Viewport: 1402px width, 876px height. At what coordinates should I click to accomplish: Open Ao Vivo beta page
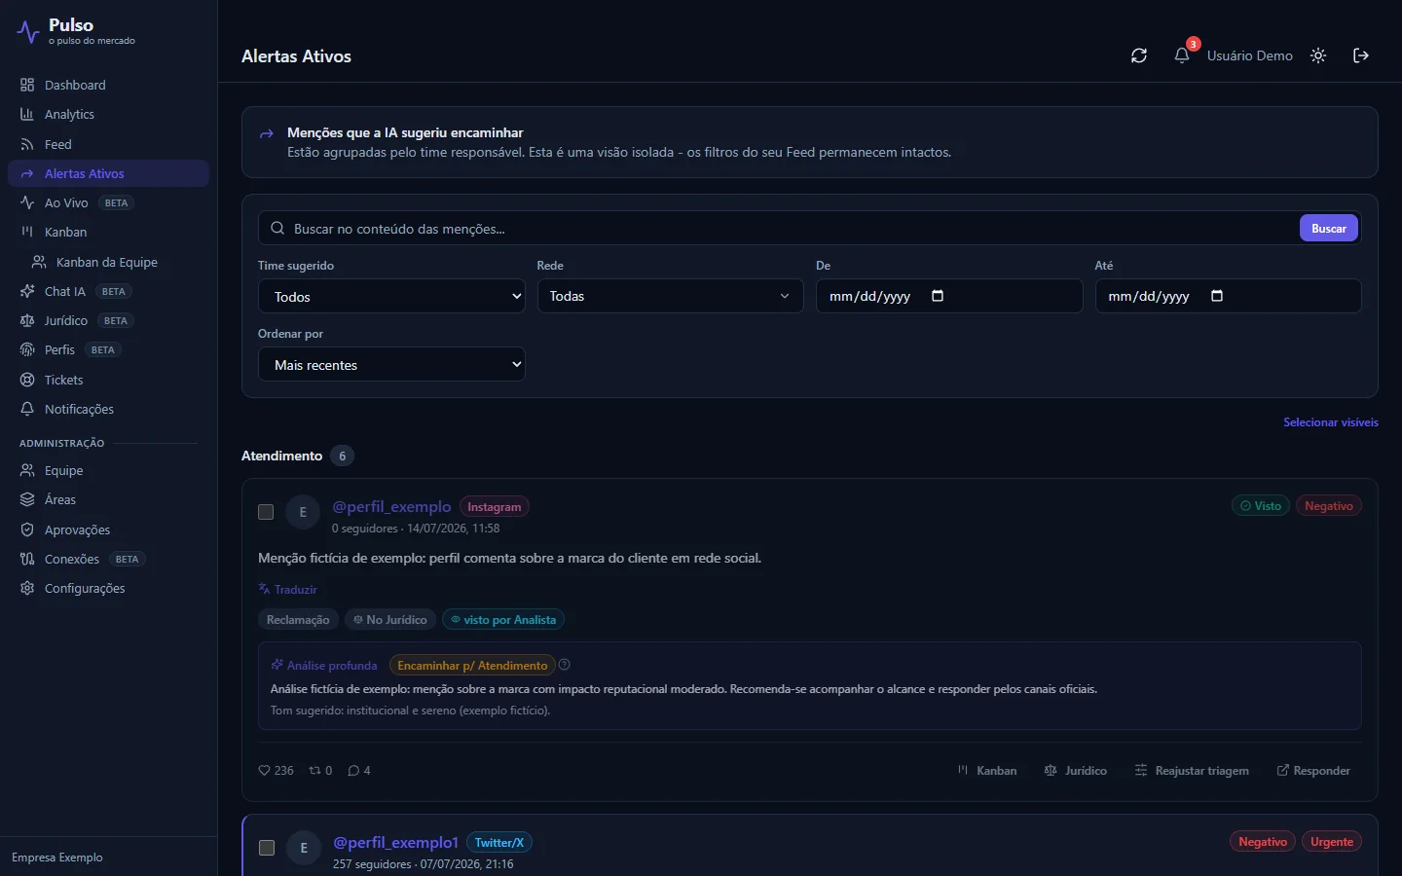coord(108,202)
